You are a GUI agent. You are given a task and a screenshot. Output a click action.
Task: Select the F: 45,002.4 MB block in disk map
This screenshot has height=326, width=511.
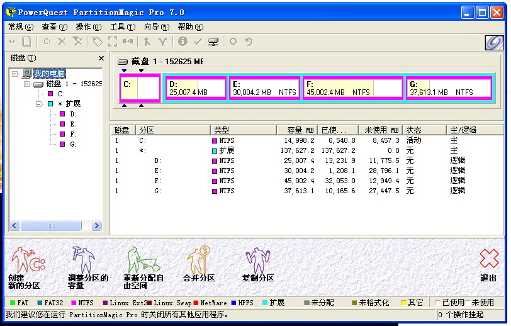(x=353, y=88)
